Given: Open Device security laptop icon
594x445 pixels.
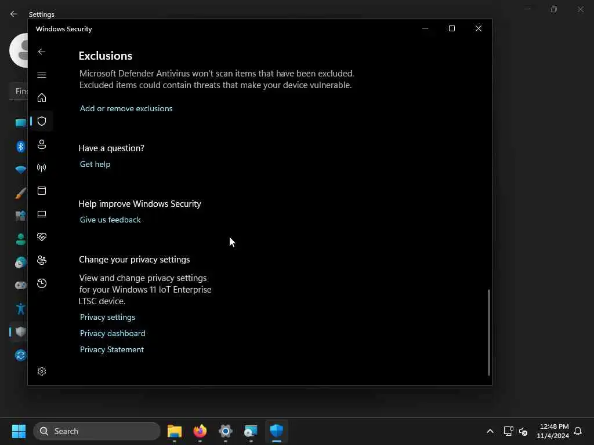Looking at the screenshot, I should click(42, 214).
